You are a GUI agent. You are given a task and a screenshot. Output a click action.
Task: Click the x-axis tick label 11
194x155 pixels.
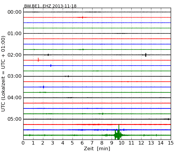tap(131, 143)
